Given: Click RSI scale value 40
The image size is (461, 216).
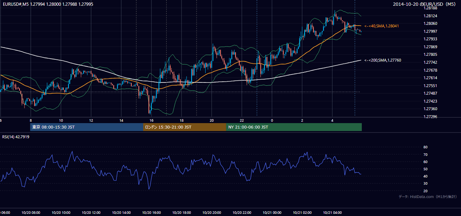Looking at the screenshot, I should pos(425,176).
